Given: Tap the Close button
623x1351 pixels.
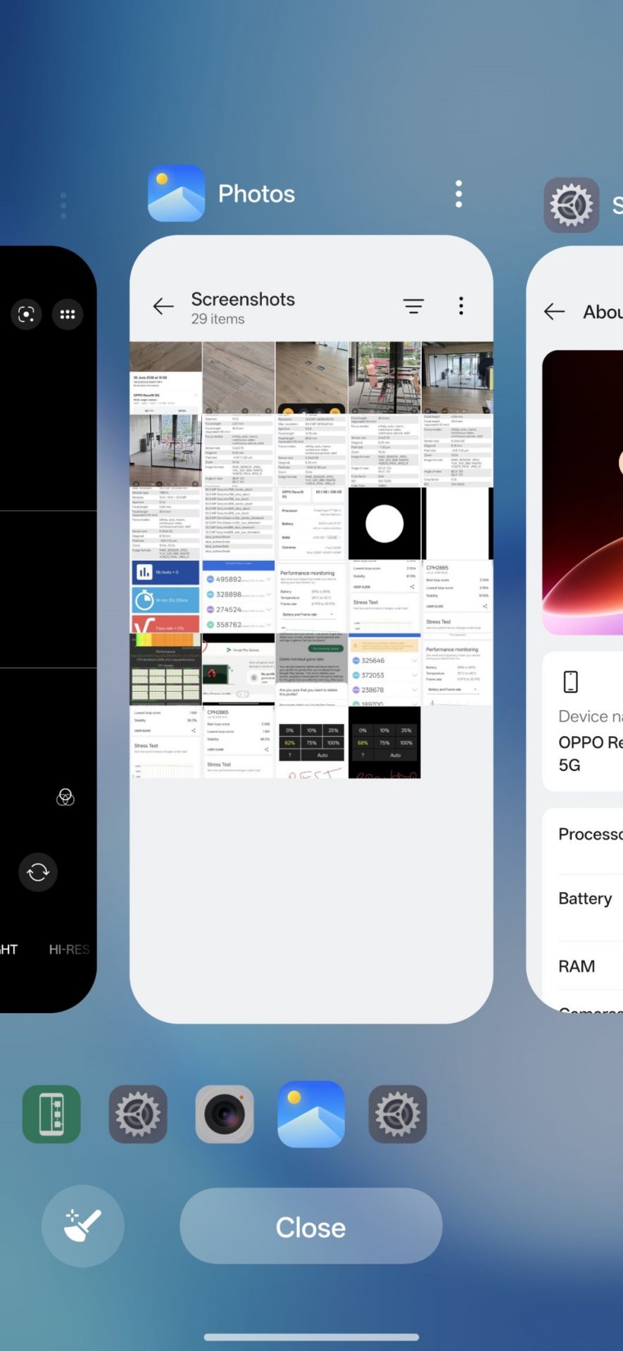Looking at the screenshot, I should point(311,1226).
